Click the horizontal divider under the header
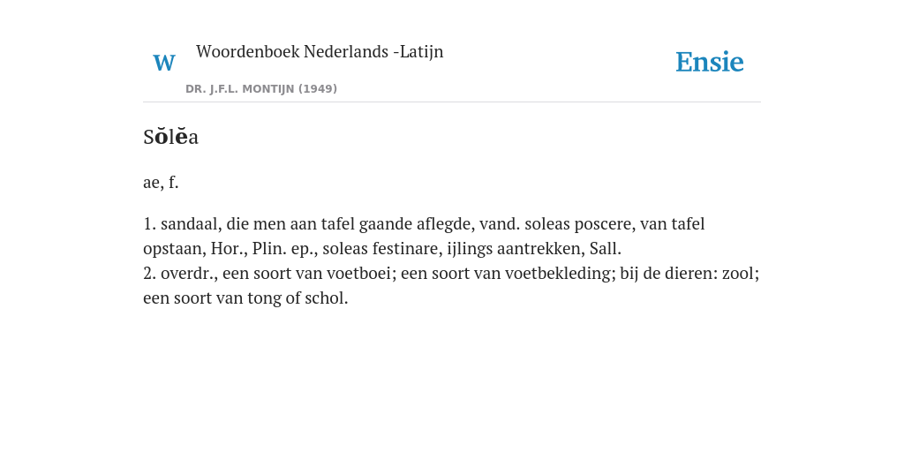904x452 pixels. [x=452, y=102]
